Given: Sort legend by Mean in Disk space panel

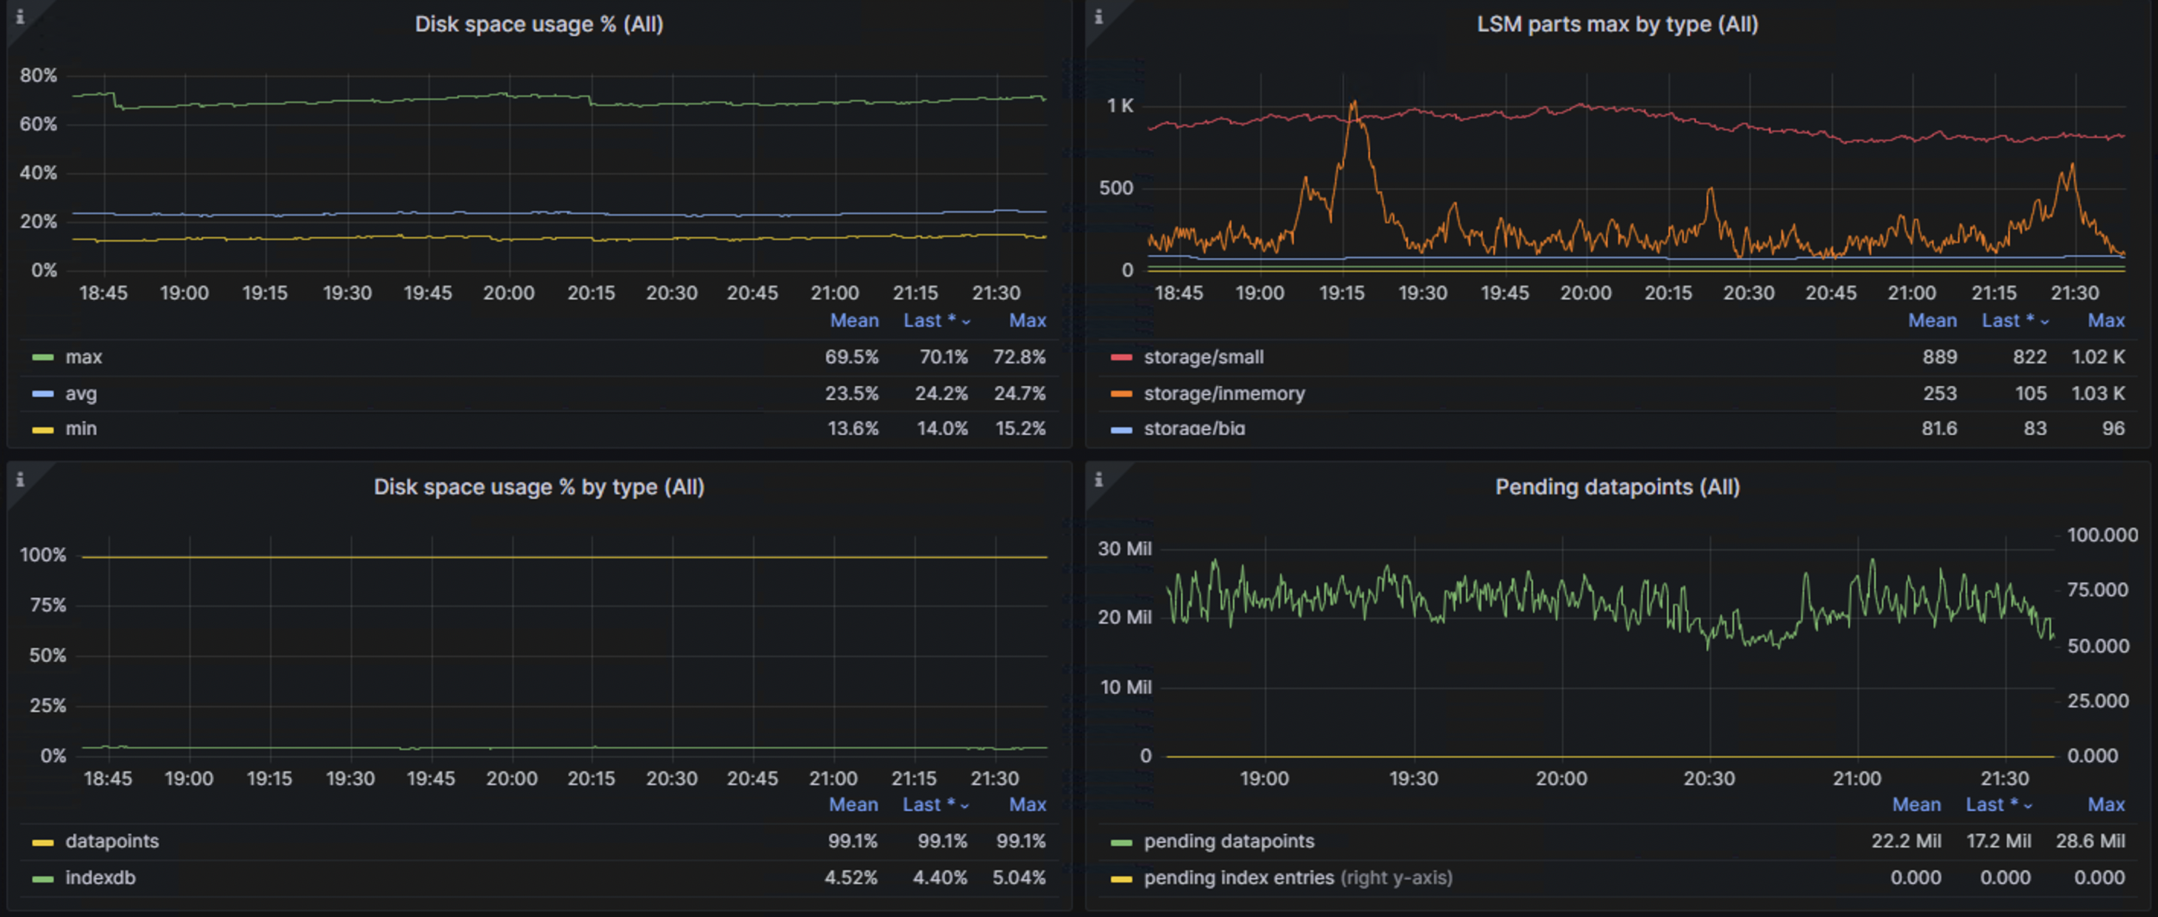Looking at the screenshot, I should [854, 320].
